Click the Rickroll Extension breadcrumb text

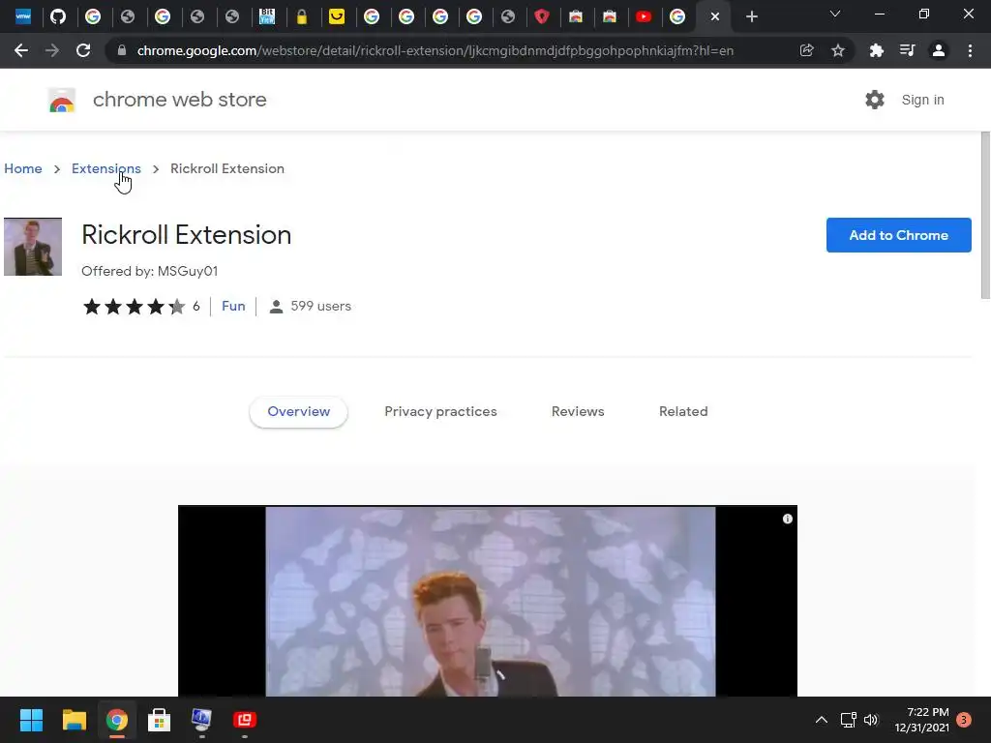pyautogui.click(x=227, y=168)
